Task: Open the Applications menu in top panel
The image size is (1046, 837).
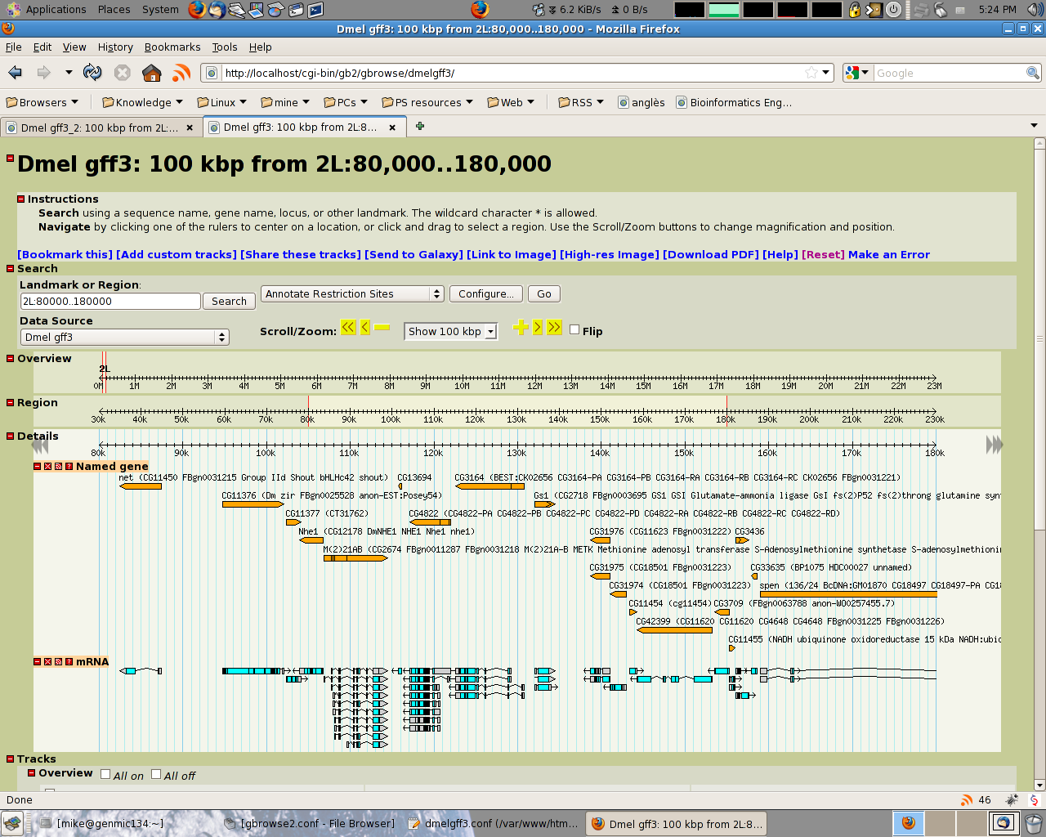Action: click(56, 10)
